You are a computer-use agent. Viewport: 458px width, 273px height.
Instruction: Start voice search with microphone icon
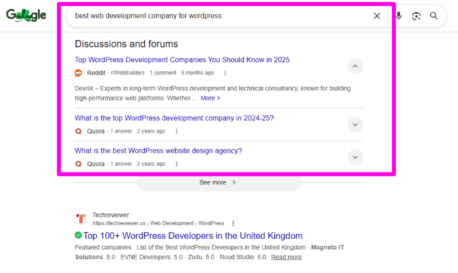(x=398, y=16)
